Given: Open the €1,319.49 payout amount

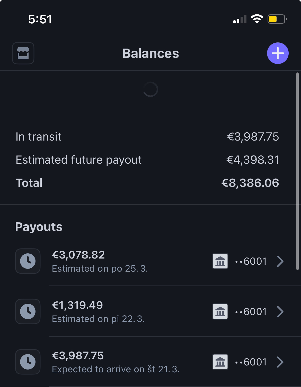Looking at the screenshot, I should click(77, 305).
